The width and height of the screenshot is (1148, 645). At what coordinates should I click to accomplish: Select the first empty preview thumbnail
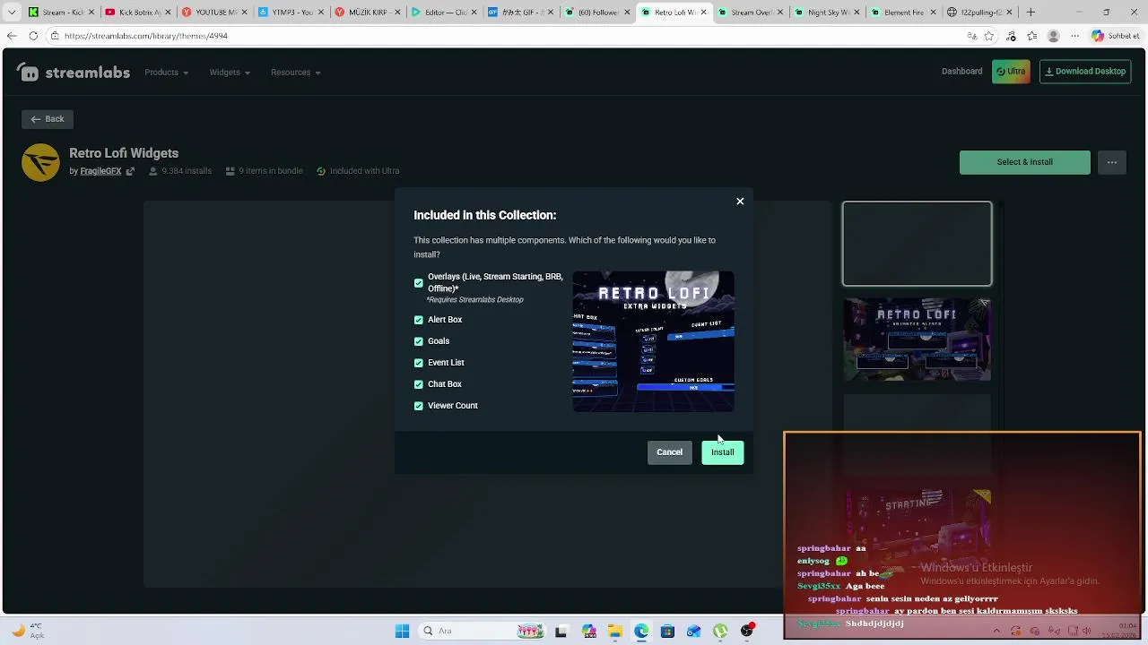(x=917, y=244)
